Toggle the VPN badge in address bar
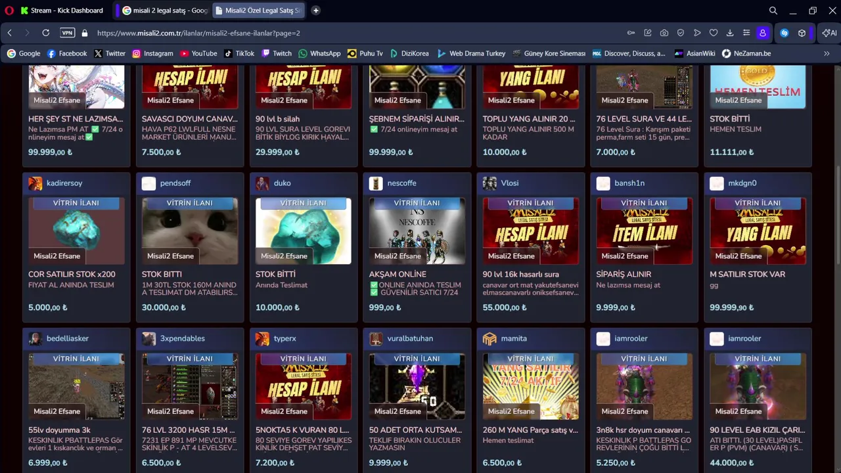This screenshot has width=841, height=473. click(x=67, y=33)
